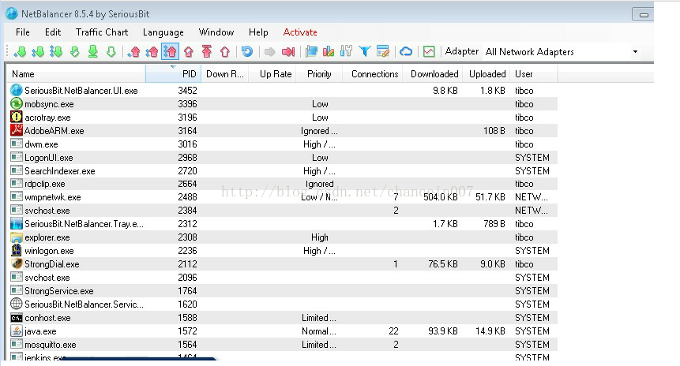Viewport: 680px width, 366px height.
Task: Click the traffic chart line-graph icon
Action: pyautogui.click(x=429, y=51)
